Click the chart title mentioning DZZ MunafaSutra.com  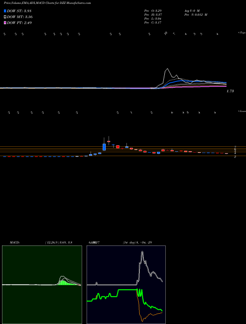47,3
